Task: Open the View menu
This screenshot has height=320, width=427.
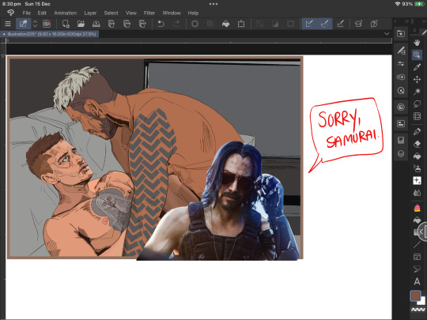Action: click(x=131, y=13)
